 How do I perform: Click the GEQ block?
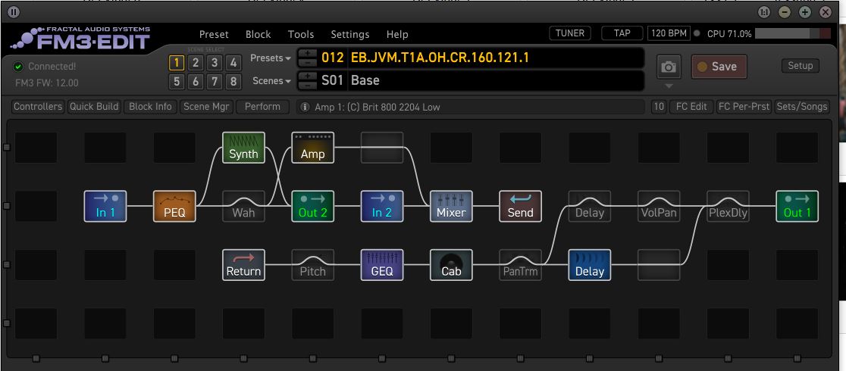382,264
